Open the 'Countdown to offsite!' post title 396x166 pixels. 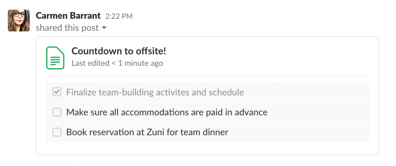[x=119, y=51]
